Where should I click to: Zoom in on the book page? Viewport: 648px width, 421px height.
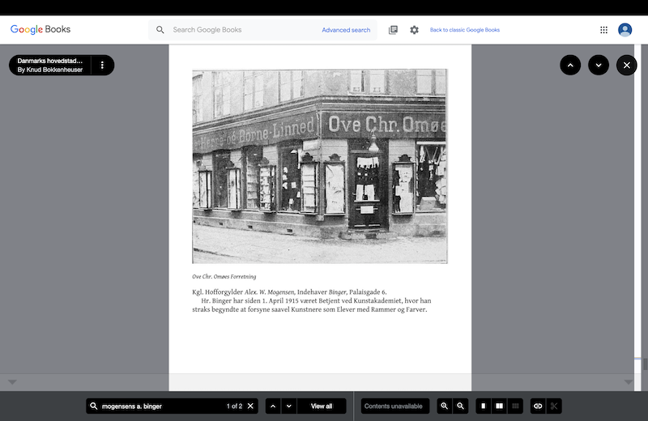(x=444, y=406)
